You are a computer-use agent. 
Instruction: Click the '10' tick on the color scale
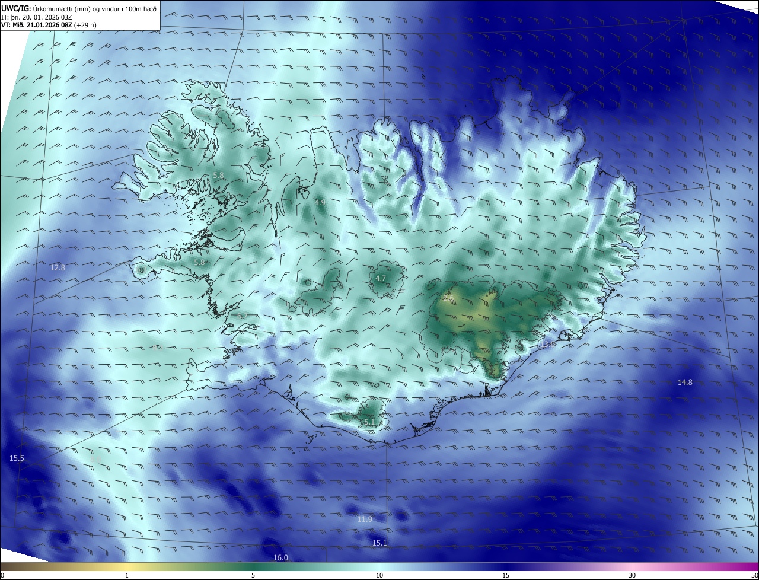(379, 575)
